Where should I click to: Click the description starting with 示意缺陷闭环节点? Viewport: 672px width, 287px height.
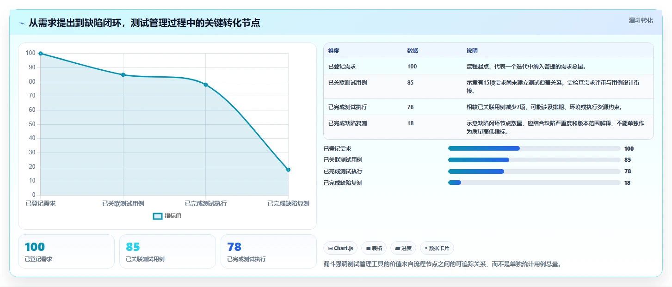tap(556, 128)
